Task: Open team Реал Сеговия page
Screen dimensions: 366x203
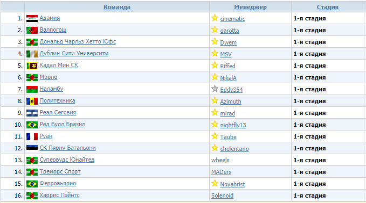Action: tap(58, 113)
